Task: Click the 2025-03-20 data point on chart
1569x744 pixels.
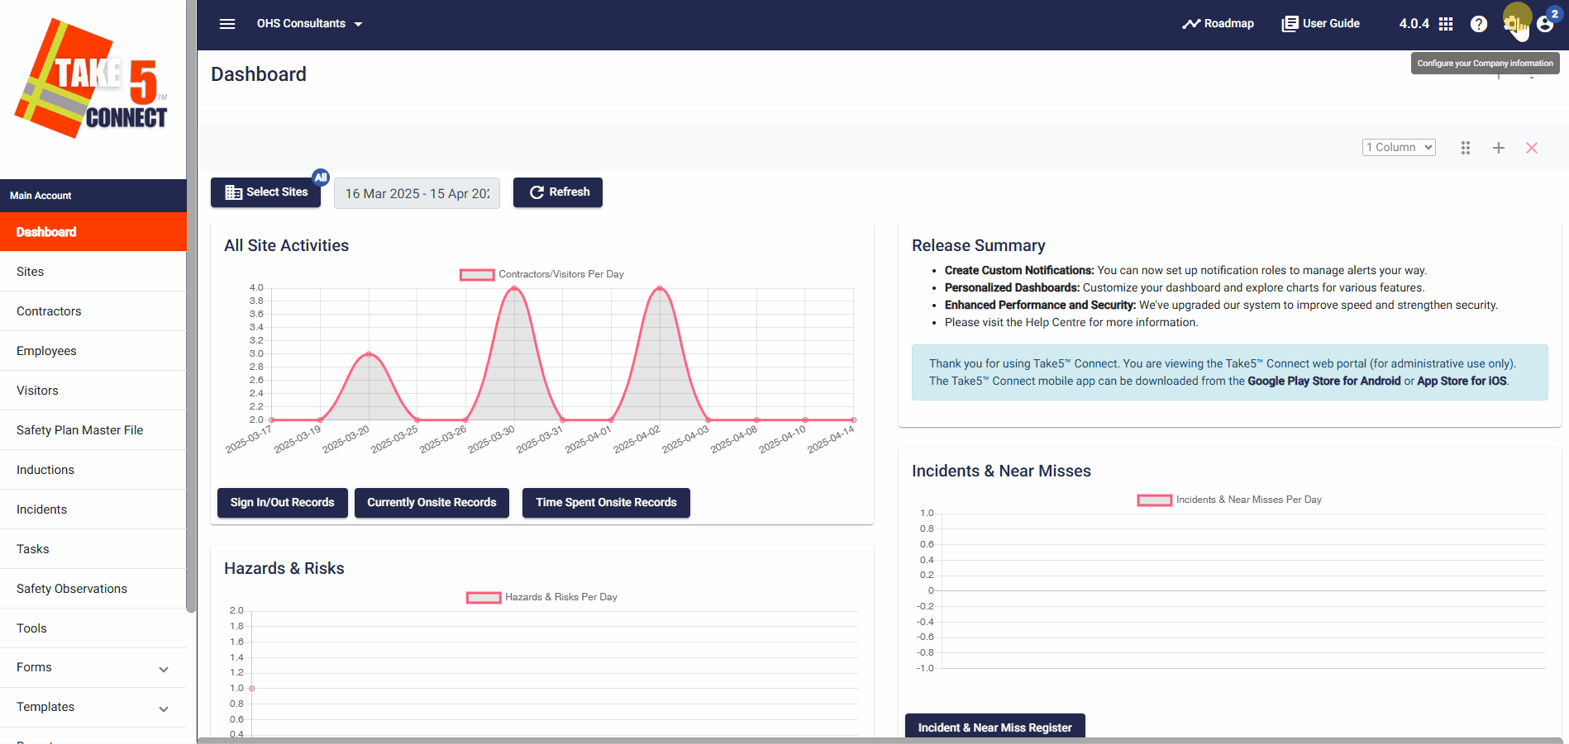Action: coord(369,354)
